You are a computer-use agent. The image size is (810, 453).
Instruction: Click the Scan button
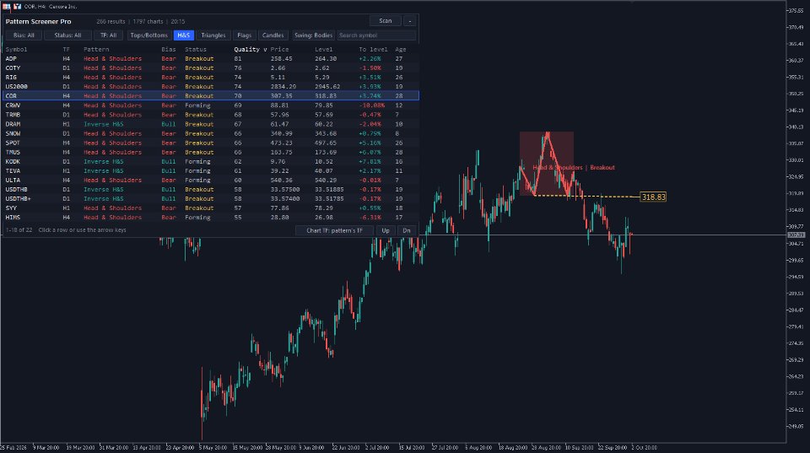(x=386, y=21)
